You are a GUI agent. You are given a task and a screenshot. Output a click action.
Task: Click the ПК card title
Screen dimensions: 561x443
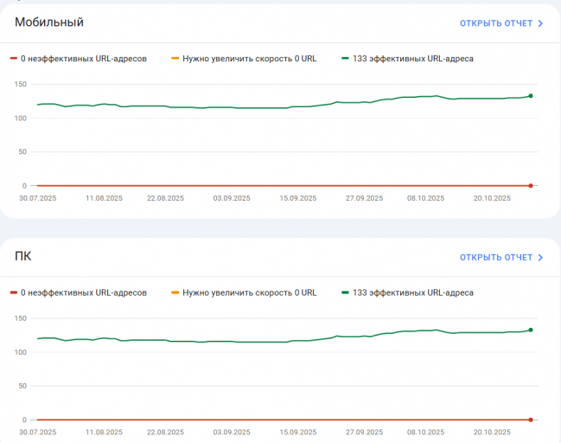click(22, 256)
